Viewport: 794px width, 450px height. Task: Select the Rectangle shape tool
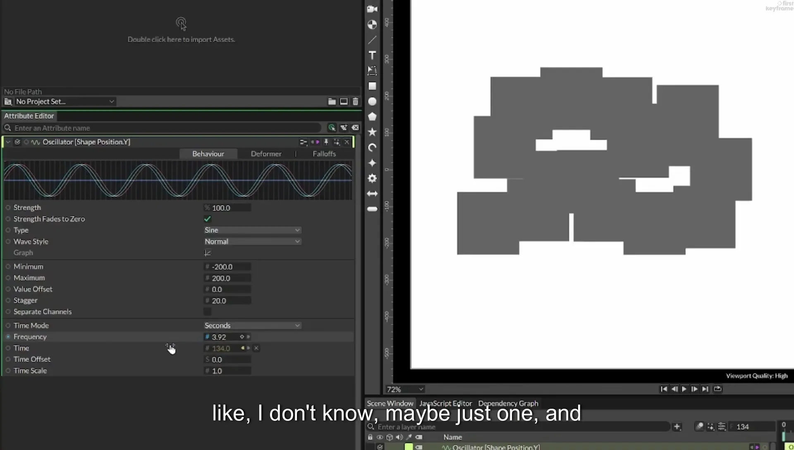(372, 86)
